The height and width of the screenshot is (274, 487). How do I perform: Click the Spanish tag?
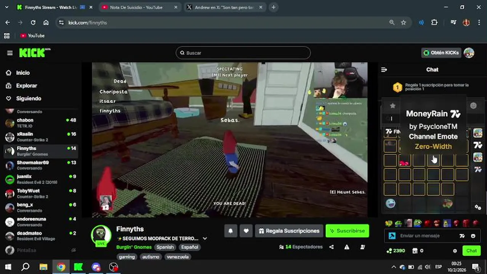[165, 247]
